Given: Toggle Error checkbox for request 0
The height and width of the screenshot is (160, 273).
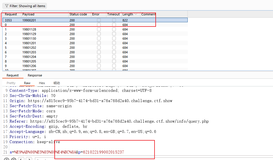Looking at the screenshot, I should pos(99,25).
